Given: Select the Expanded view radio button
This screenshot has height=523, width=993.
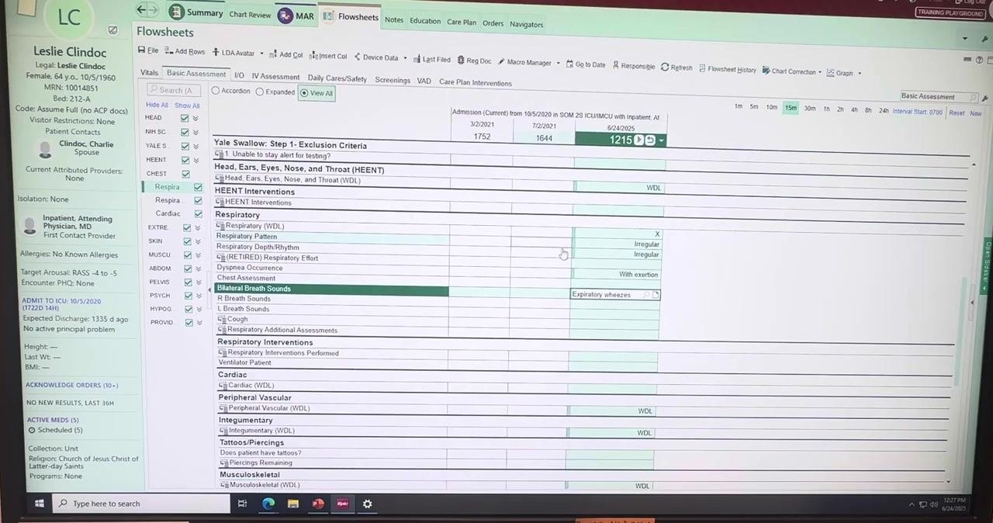Looking at the screenshot, I should click(260, 92).
